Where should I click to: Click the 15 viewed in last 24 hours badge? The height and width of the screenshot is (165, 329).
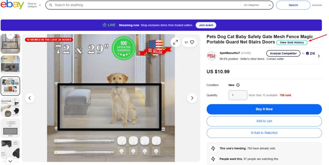(49, 40)
